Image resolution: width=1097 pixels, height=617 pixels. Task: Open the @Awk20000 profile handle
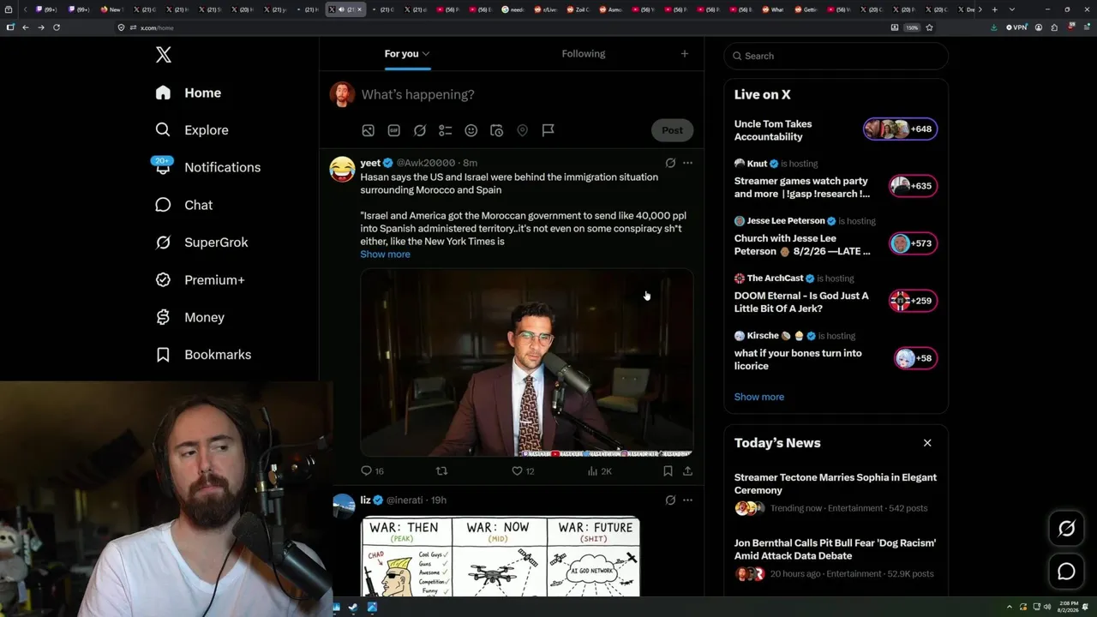point(426,163)
